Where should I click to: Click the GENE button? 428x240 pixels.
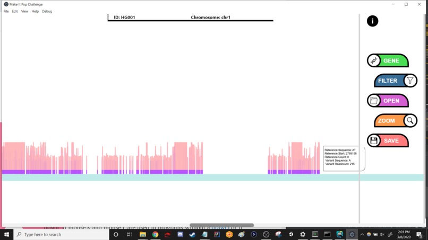[388, 60]
